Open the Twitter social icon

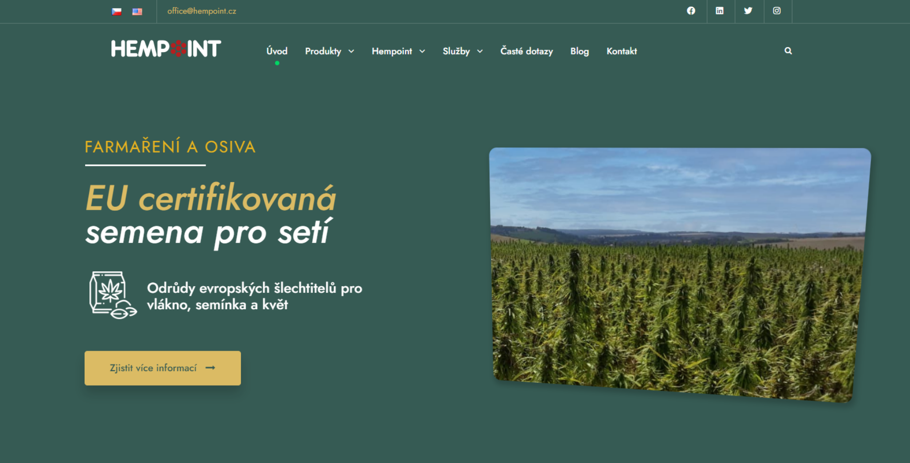coord(748,11)
